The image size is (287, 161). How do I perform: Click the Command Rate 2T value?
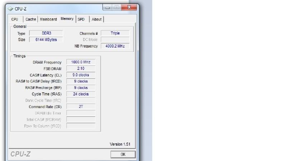(x=81, y=107)
